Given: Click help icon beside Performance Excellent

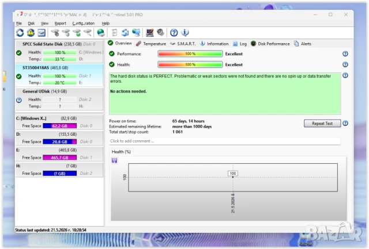Looking at the screenshot, I should click(x=345, y=53).
